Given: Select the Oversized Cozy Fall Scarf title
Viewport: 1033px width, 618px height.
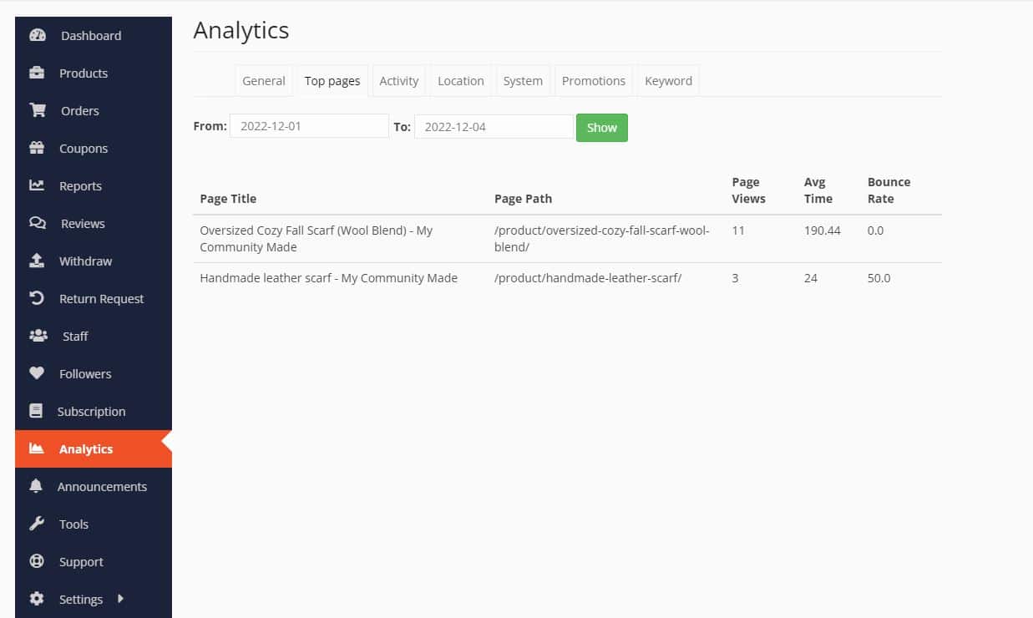Looking at the screenshot, I should click(x=316, y=239).
